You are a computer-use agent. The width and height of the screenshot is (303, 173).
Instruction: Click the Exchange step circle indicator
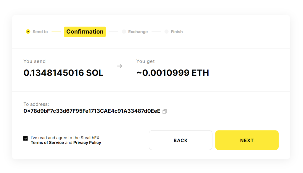pyautogui.click(x=124, y=32)
